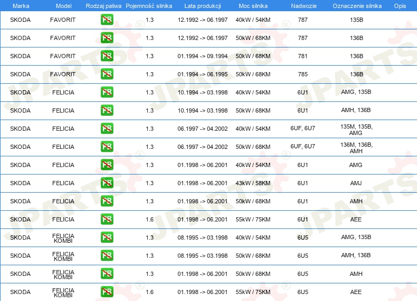
Task: Select 55kW / 75KM in Felicia 6U1 row
Action: pos(253,219)
